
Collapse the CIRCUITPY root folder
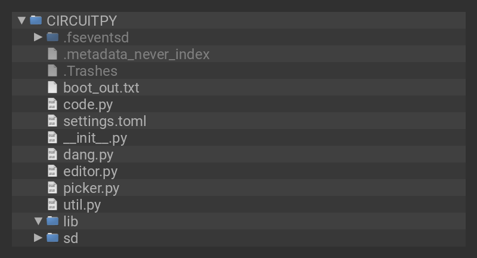[22, 20]
